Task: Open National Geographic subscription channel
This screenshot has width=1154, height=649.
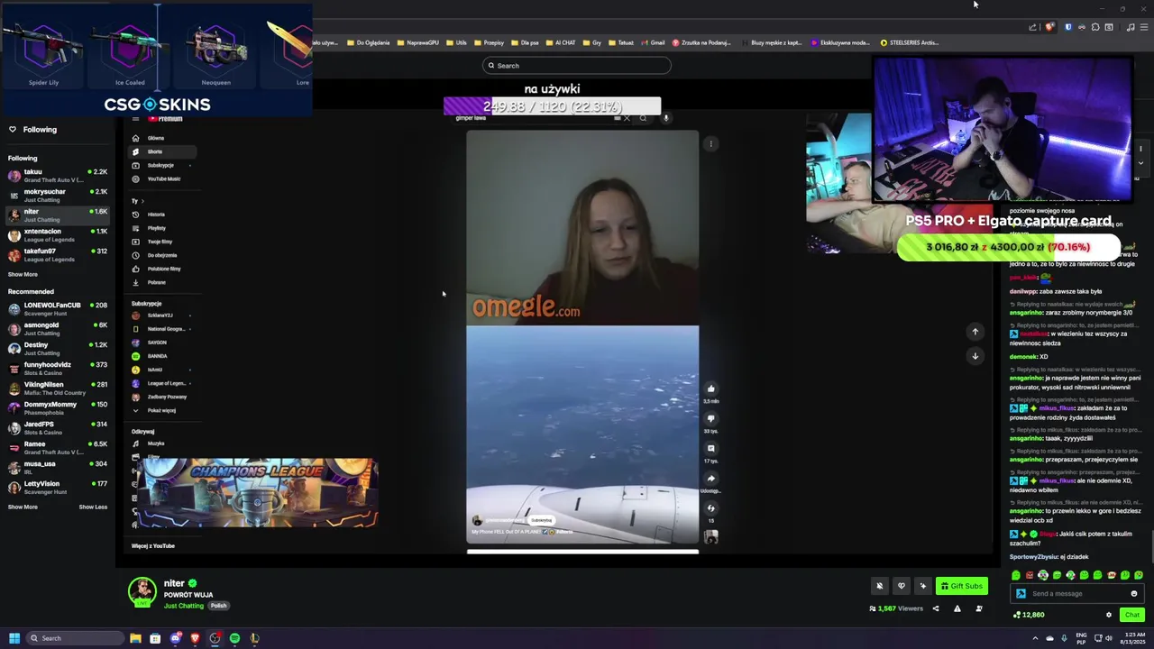Action: [162, 329]
